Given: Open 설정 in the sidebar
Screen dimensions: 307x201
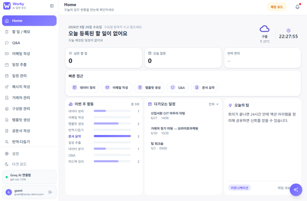Looking at the screenshot, I should pyautogui.click(x=29, y=154).
